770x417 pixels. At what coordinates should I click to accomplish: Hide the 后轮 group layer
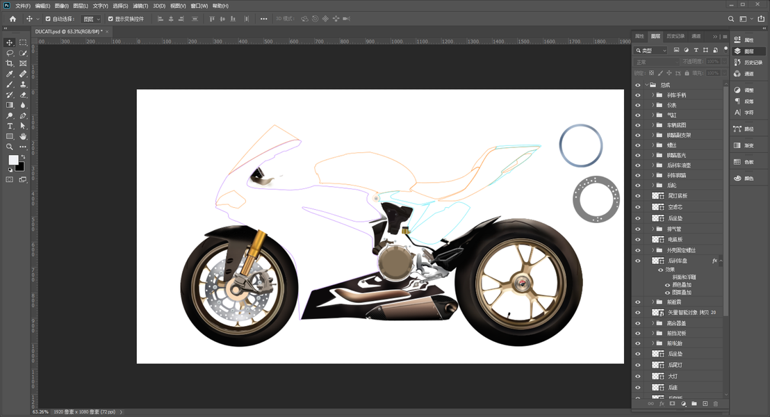pos(638,185)
